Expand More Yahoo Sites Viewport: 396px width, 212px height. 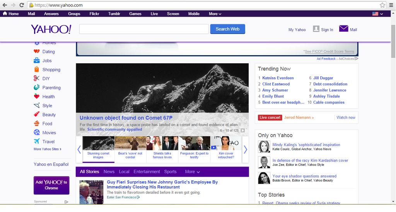point(48,149)
